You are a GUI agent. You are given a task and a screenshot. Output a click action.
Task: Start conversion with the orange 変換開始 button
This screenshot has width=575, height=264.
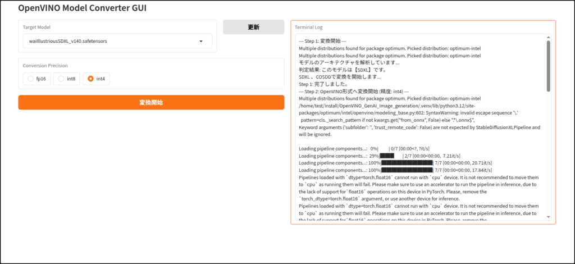151,102
